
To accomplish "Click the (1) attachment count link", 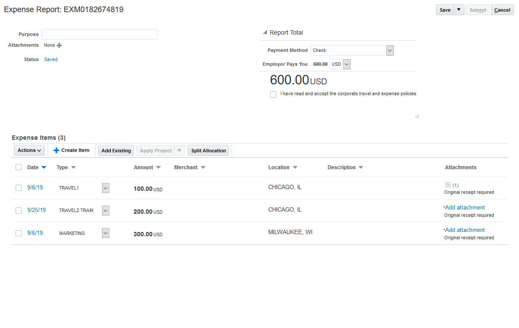I will click(455, 185).
